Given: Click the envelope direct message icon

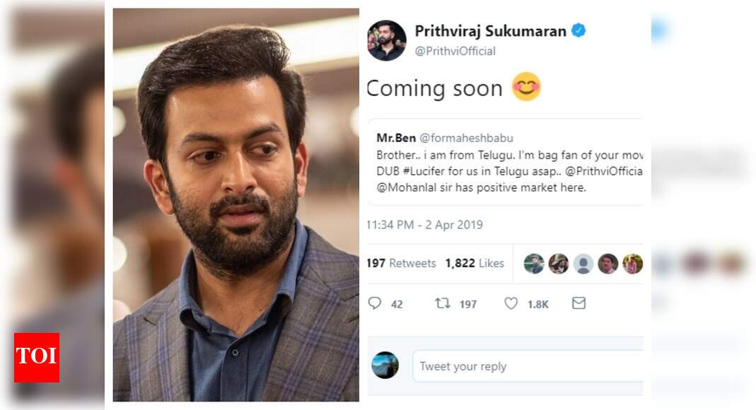Looking at the screenshot, I should [x=578, y=303].
